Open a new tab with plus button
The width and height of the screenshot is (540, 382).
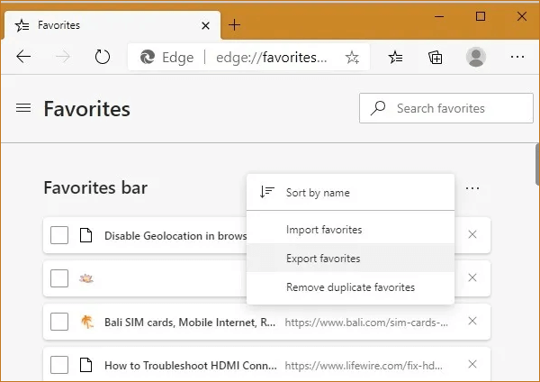click(235, 25)
